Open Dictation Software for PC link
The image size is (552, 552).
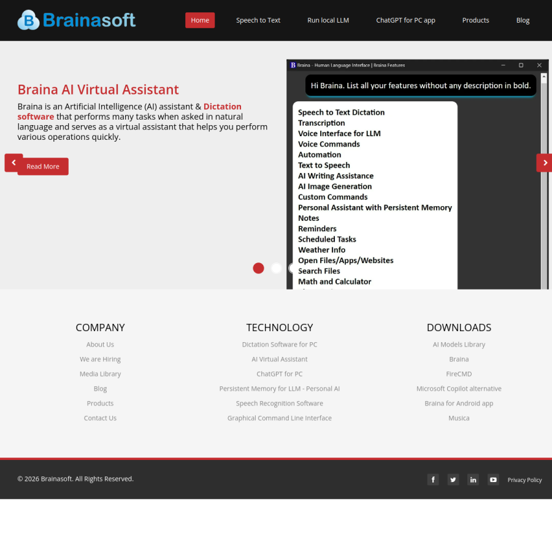280,344
